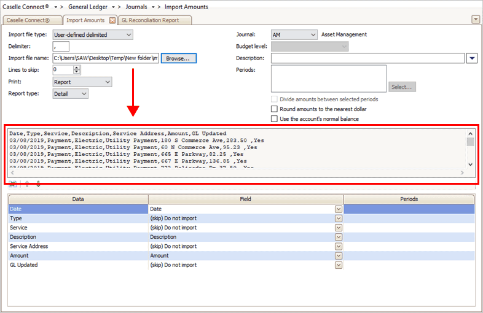Enable Round amounts to the nearest dollar
This screenshot has height=313, width=483.
(274, 109)
